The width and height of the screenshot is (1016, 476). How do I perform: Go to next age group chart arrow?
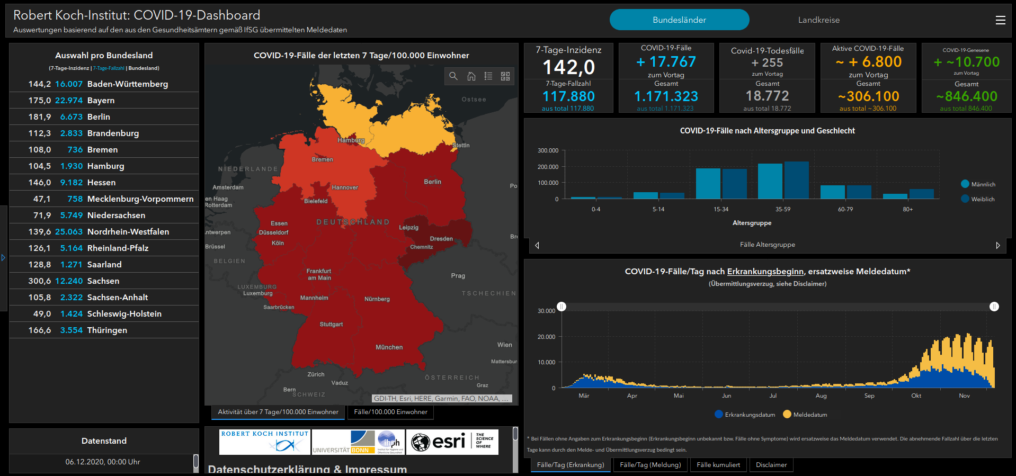point(998,245)
